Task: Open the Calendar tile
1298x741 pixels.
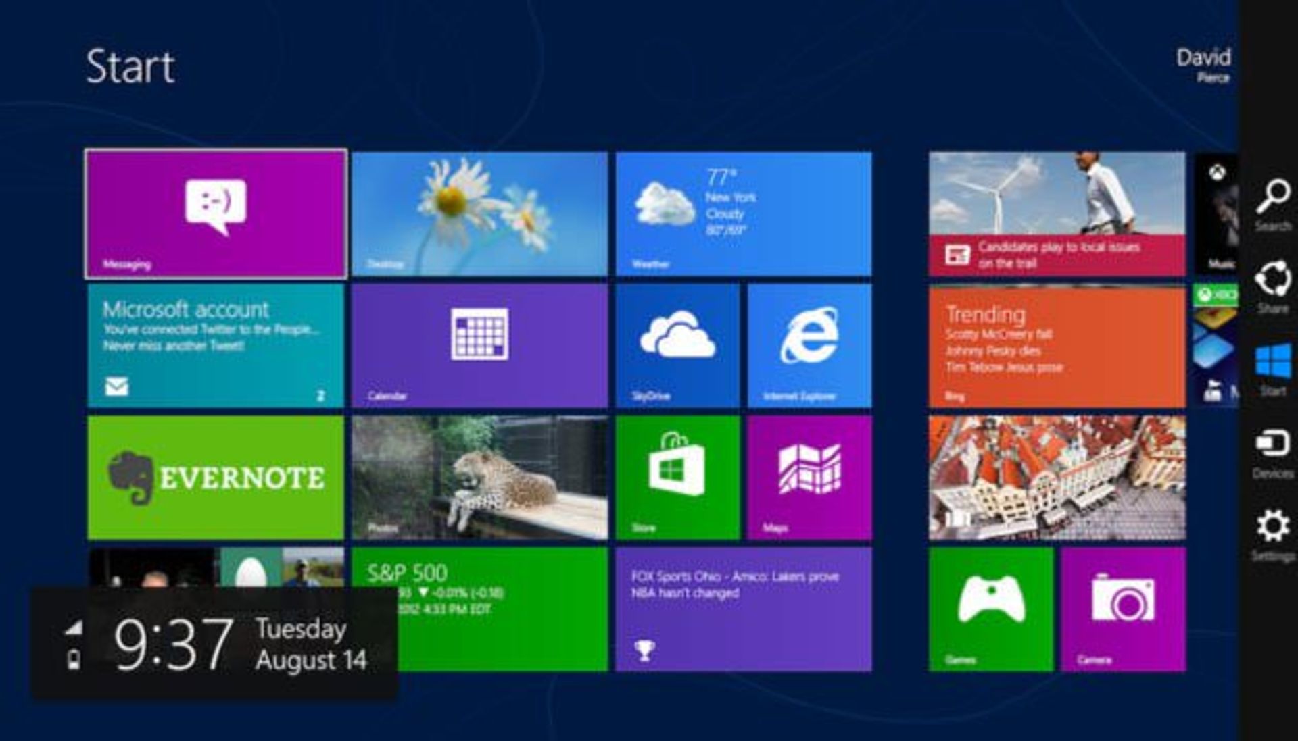Action: (479, 345)
